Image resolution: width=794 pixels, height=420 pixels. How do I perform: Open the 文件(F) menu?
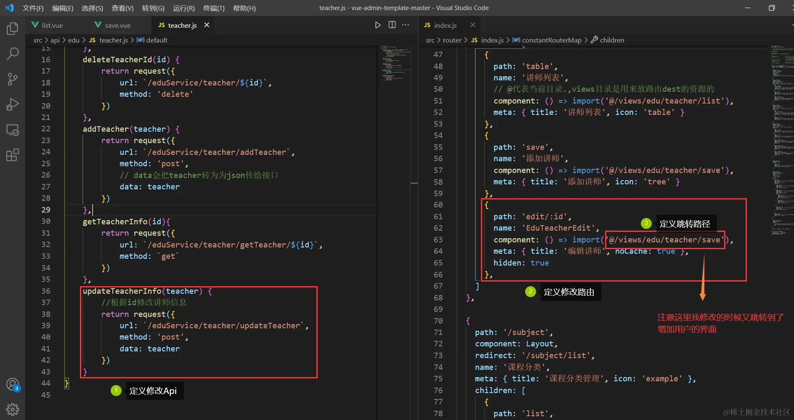(x=33, y=8)
